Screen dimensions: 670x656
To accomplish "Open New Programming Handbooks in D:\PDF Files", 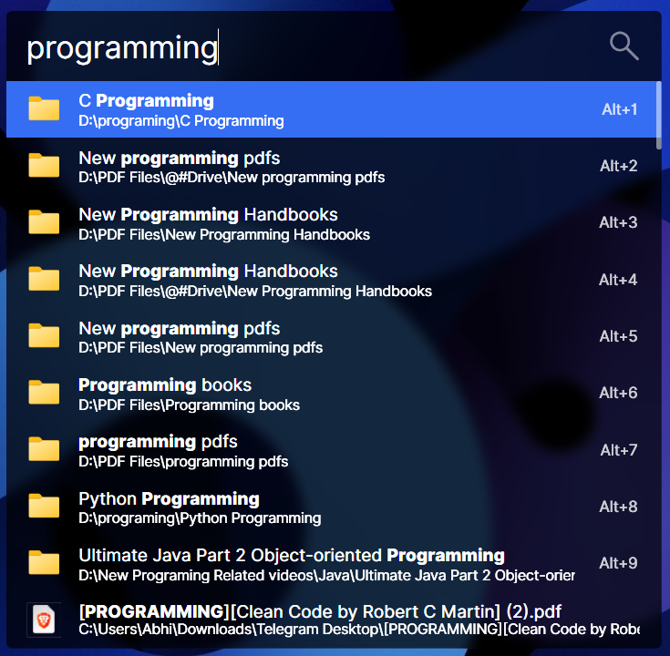I will pos(331,223).
